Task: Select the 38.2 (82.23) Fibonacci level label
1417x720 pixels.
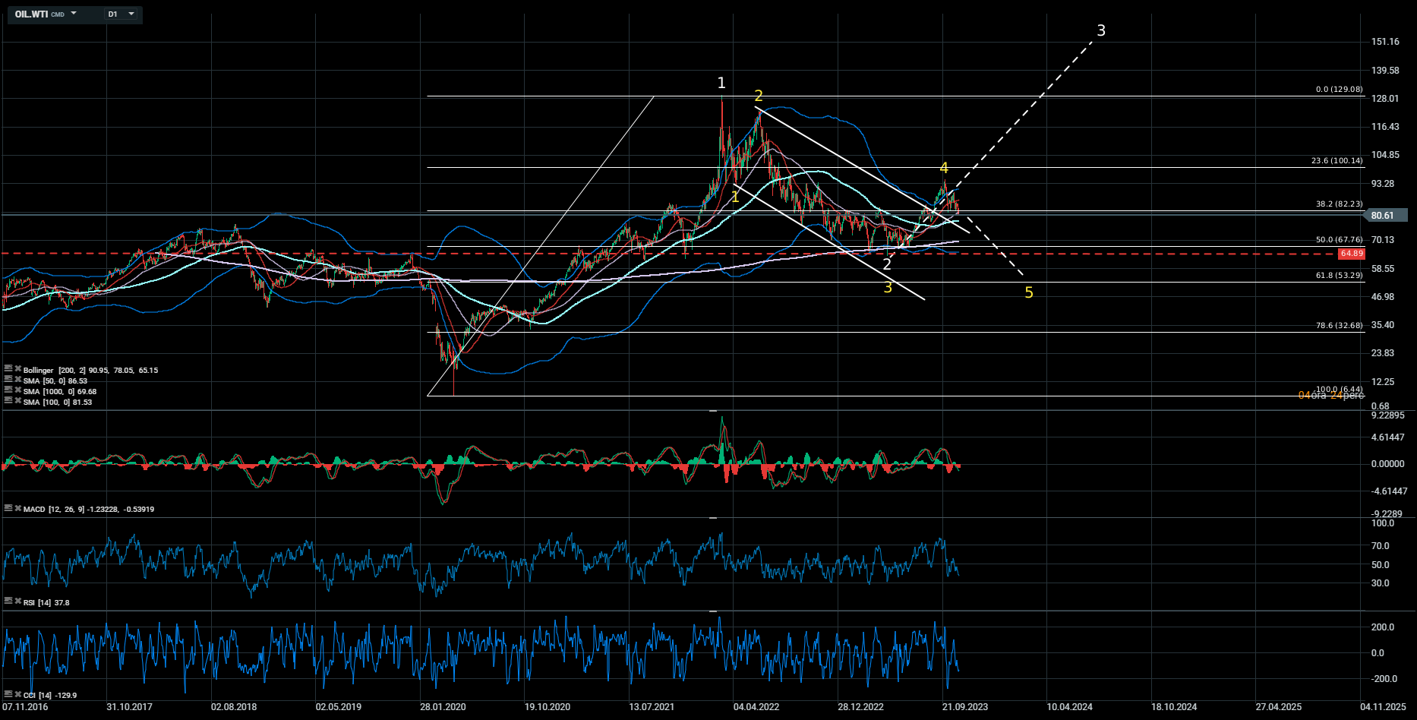Action: 1340,204
